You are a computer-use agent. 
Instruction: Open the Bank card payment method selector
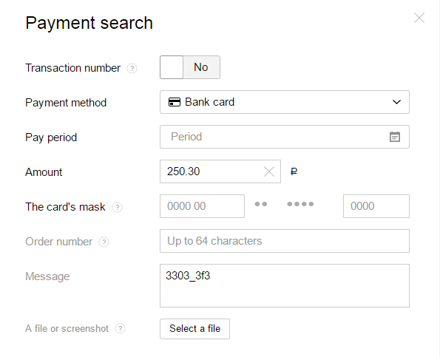coord(285,102)
